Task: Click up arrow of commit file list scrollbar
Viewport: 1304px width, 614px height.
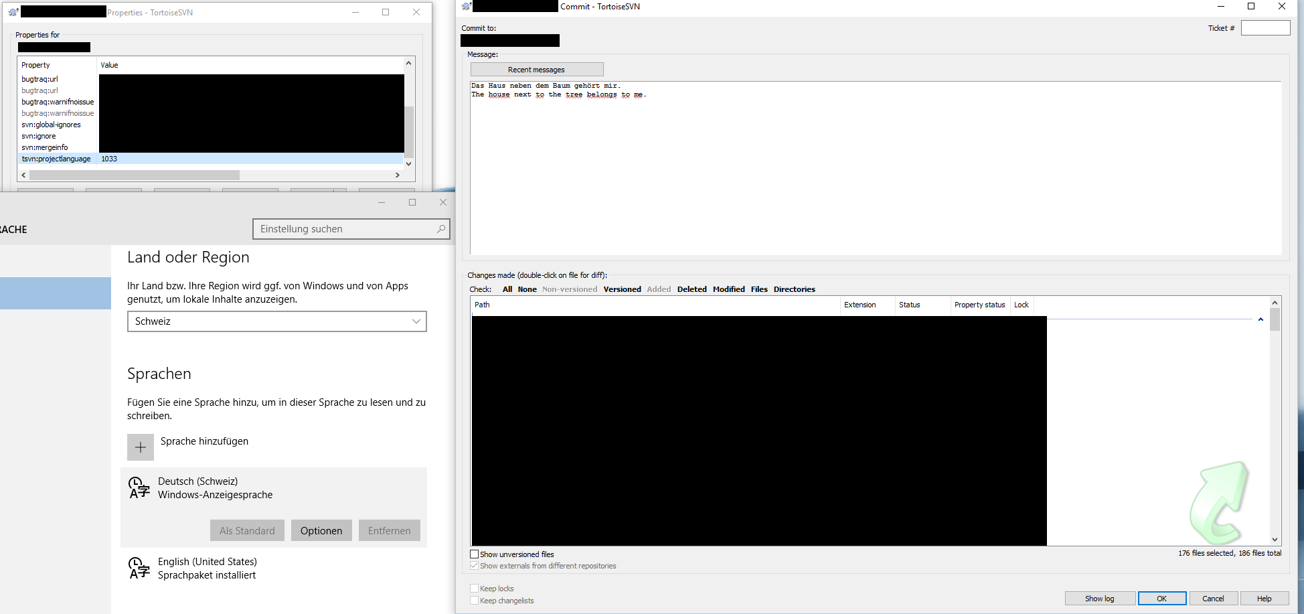Action: coord(1275,302)
